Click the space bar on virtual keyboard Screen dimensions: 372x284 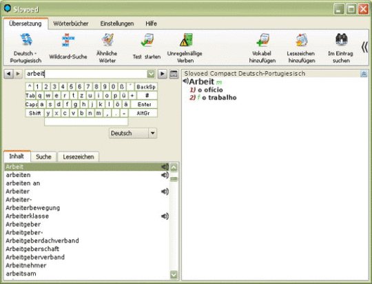click(86, 121)
